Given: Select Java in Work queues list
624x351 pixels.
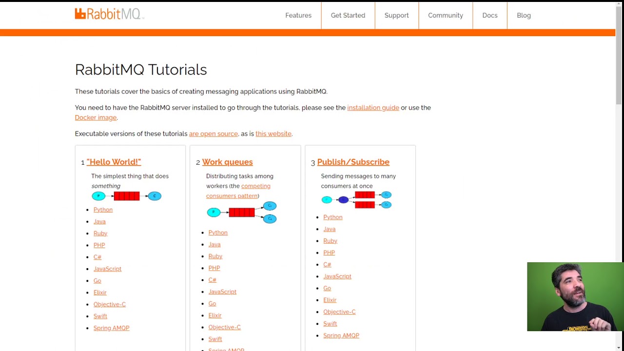Looking at the screenshot, I should point(214,244).
